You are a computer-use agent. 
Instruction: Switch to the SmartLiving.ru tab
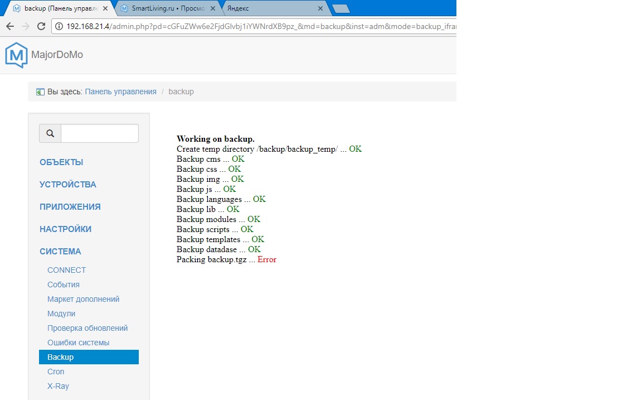pyautogui.click(x=168, y=8)
